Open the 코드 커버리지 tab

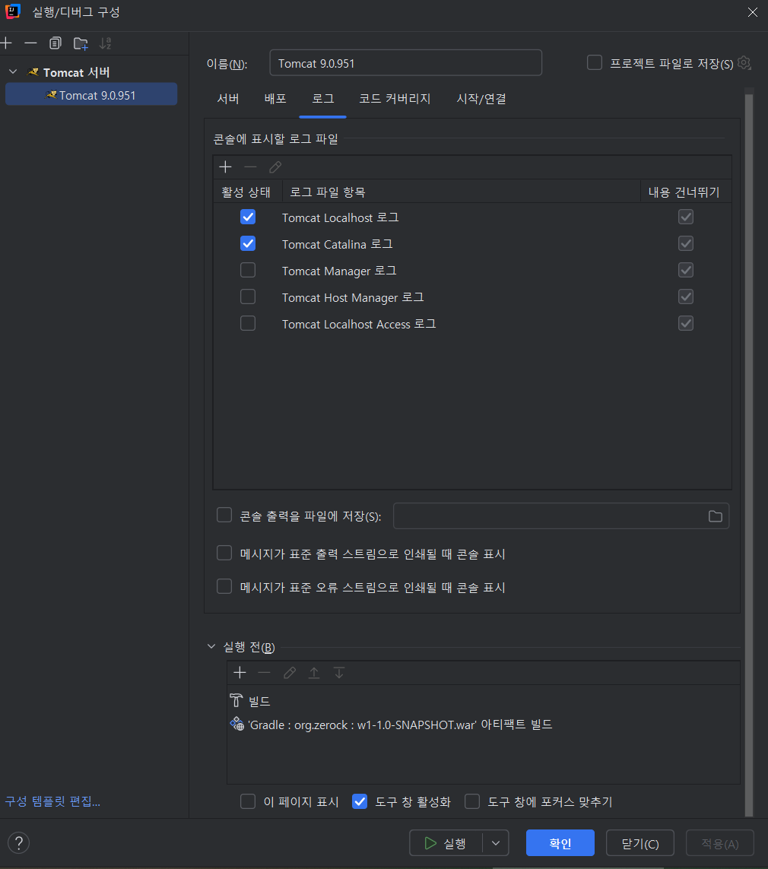[395, 99]
